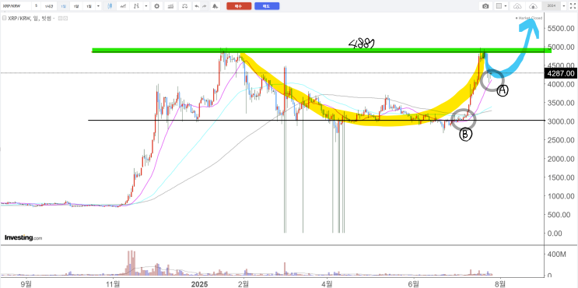
Task: Click the 3000.00 price axis label
Action: (x=562, y=121)
